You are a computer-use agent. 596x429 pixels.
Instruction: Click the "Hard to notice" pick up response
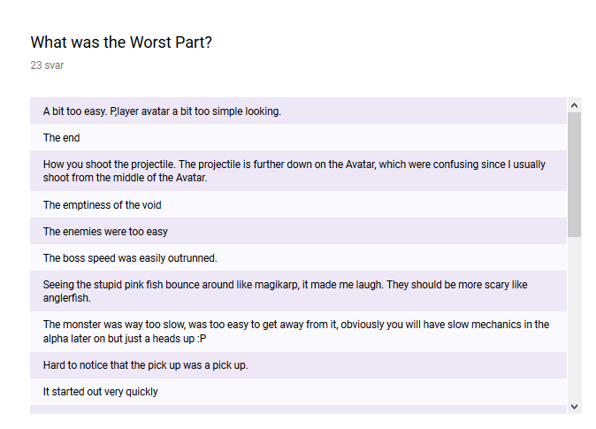click(145, 365)
